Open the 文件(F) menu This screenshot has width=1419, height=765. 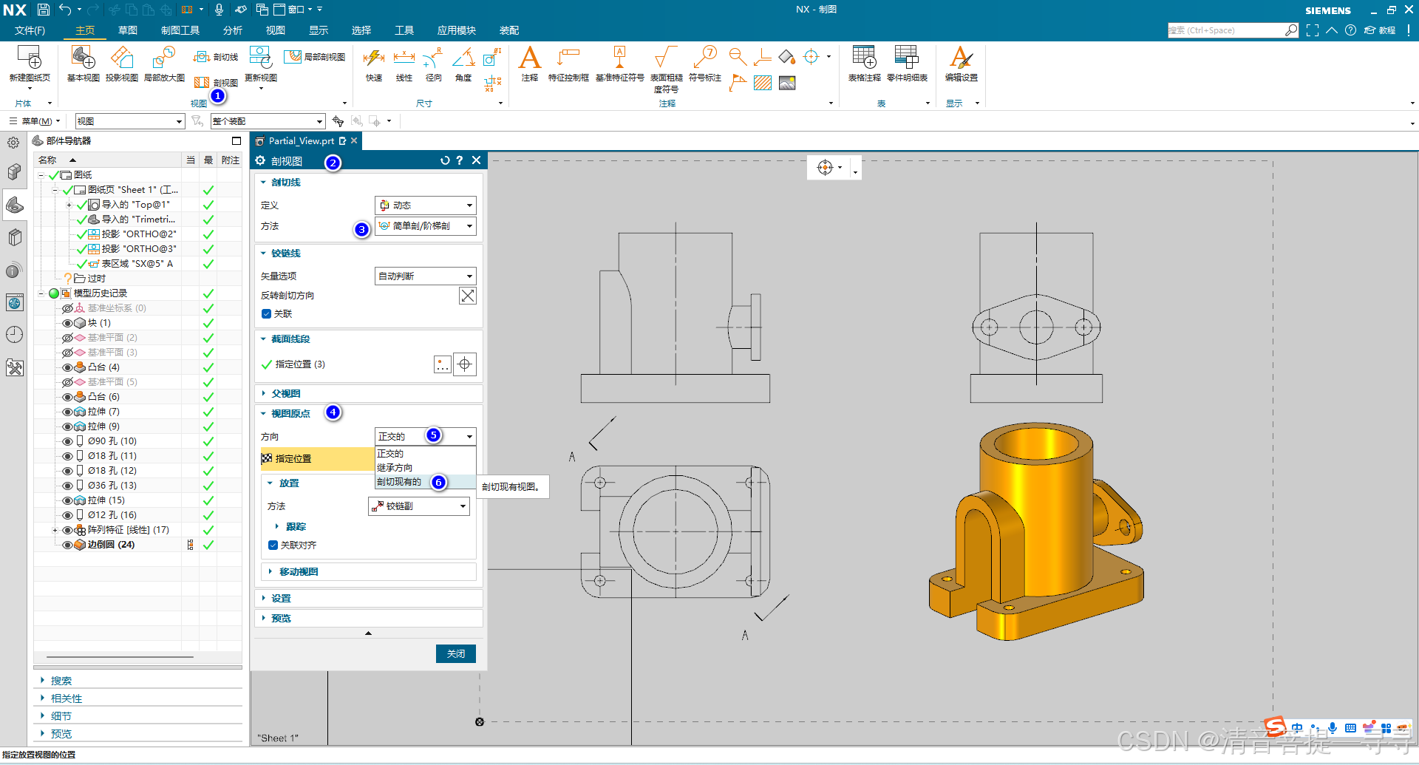[x=30, y=30]
